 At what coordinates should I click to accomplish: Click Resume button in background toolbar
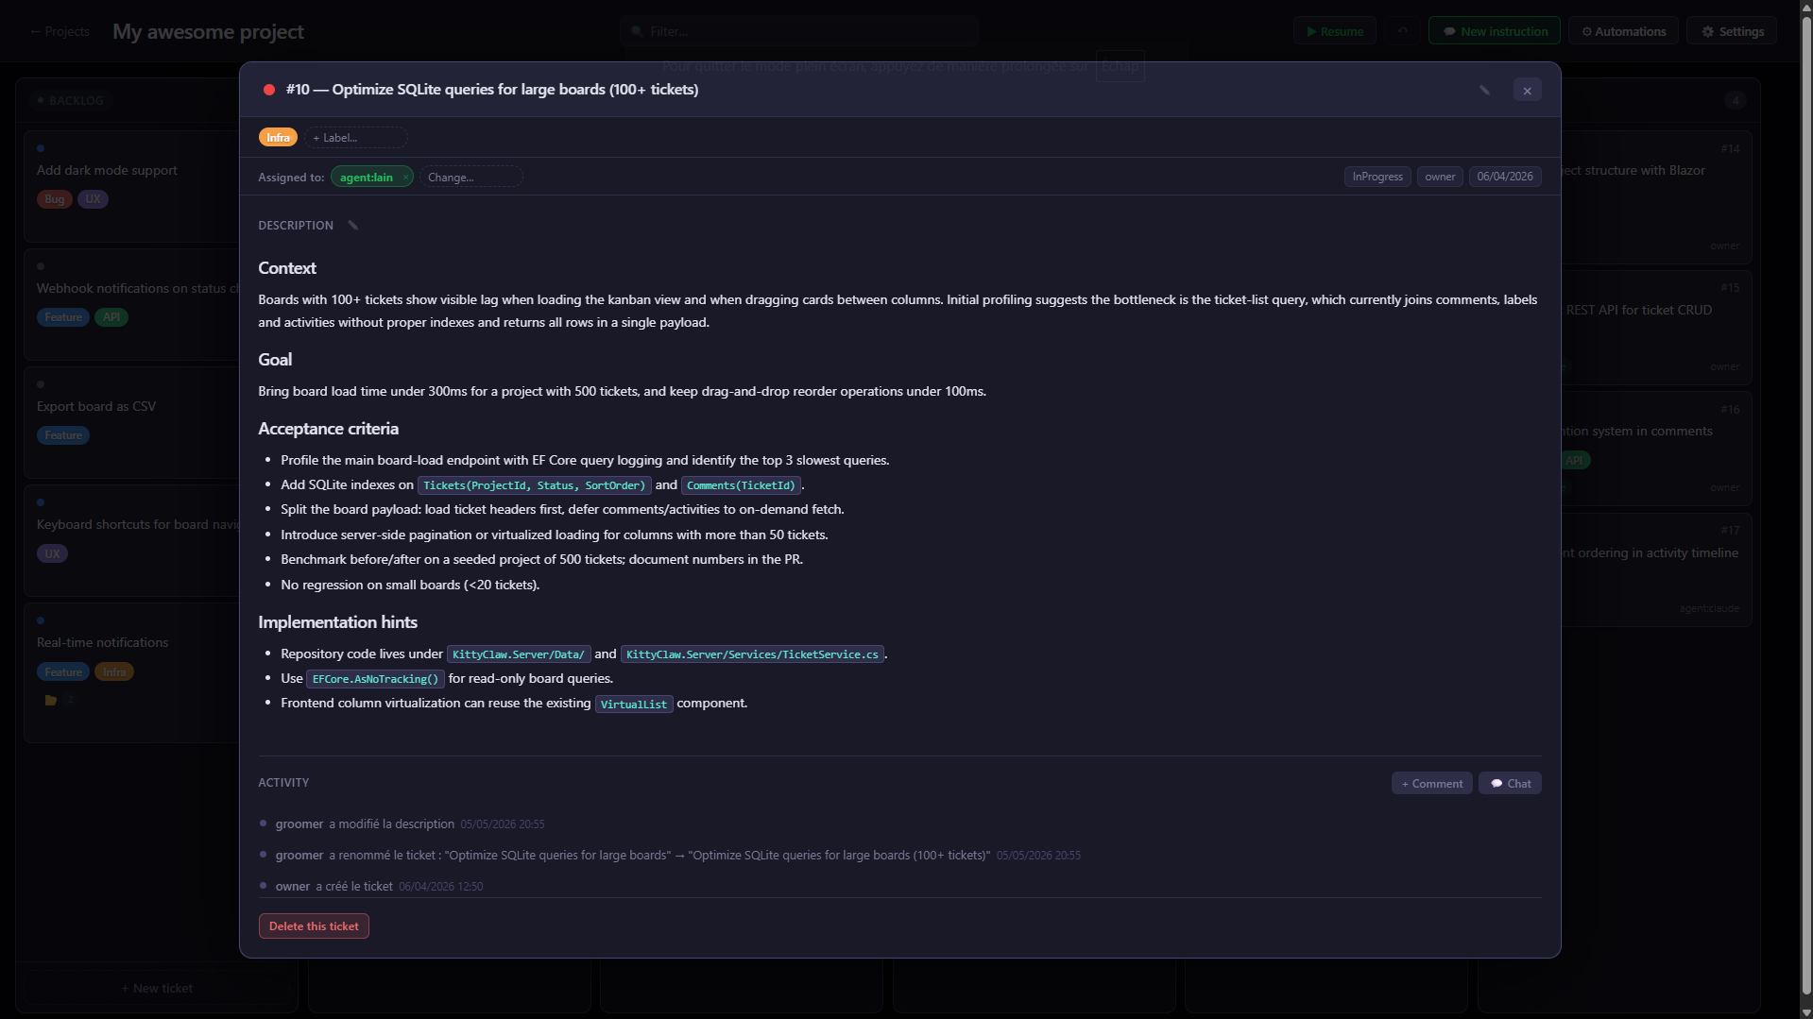tap(1334, 31)
